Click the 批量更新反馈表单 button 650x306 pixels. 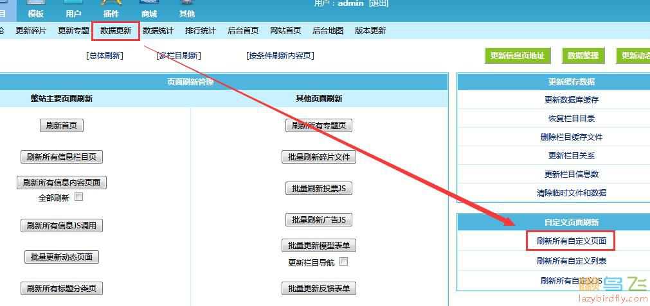[319, 288]
